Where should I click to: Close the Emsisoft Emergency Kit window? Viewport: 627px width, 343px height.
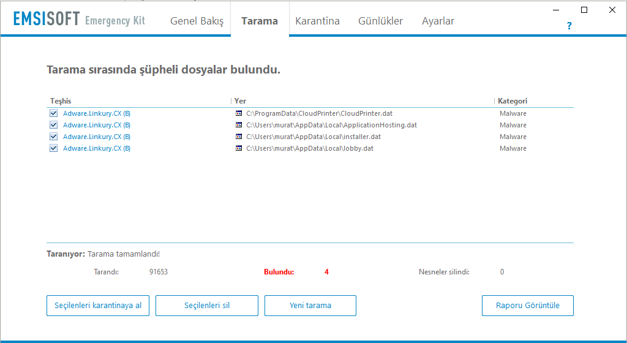click(612, 10)
